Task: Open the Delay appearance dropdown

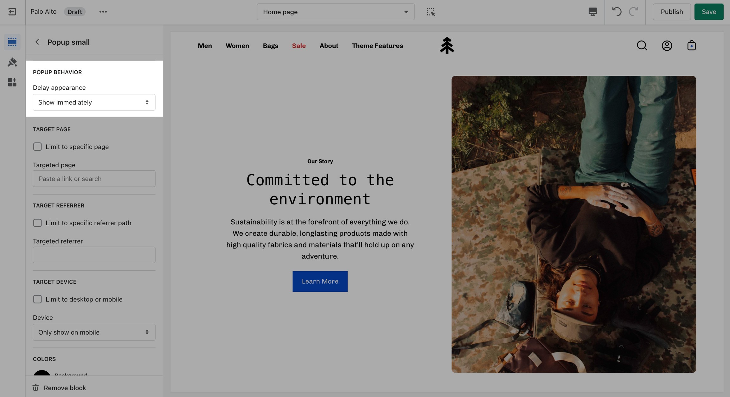Action: [94, 102]
